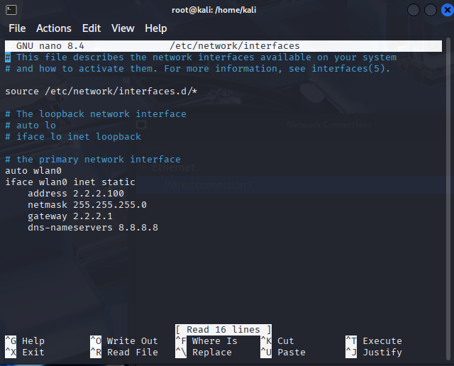The image size is (454, 366).
Task: Open the Actions menu
Action: [54, 28]
